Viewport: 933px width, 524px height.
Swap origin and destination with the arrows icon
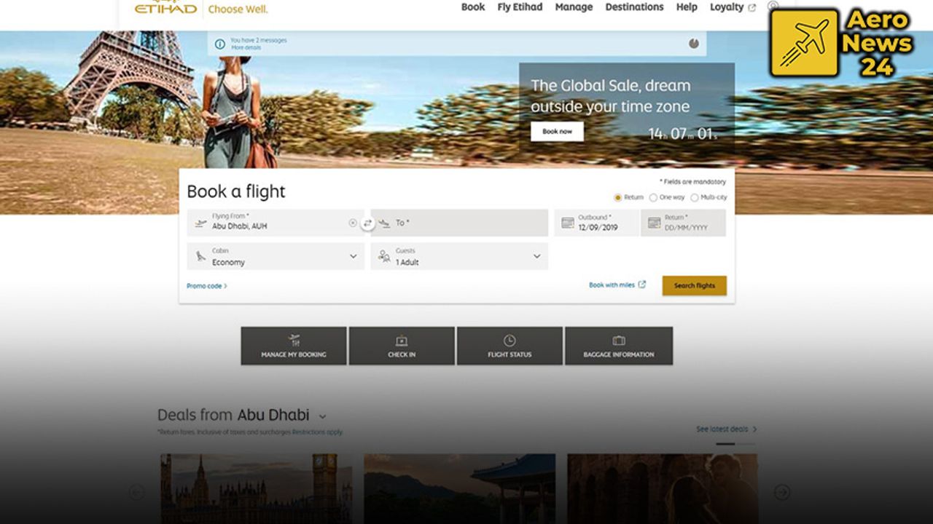tap(367, 223)
